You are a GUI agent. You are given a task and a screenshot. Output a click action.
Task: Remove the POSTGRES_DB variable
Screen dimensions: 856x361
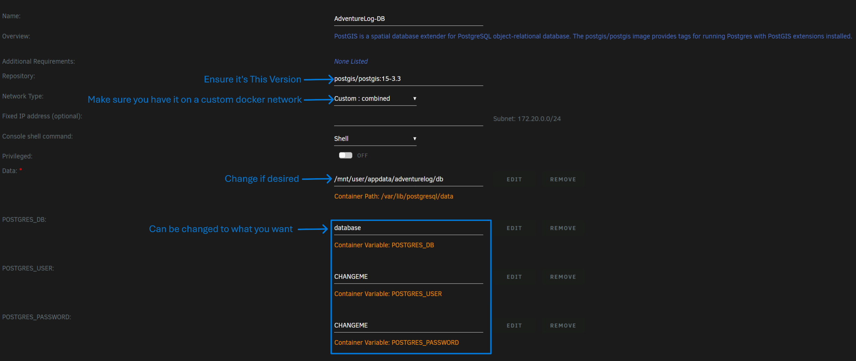pyautogui.click(x=563, y=228)
